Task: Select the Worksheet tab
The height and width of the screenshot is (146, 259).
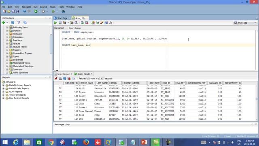Action: [59, 28]
